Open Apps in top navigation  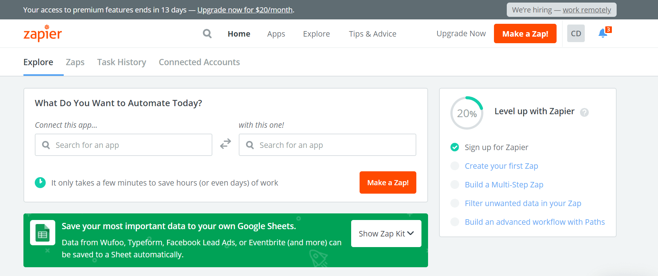[x=276, y=34]
